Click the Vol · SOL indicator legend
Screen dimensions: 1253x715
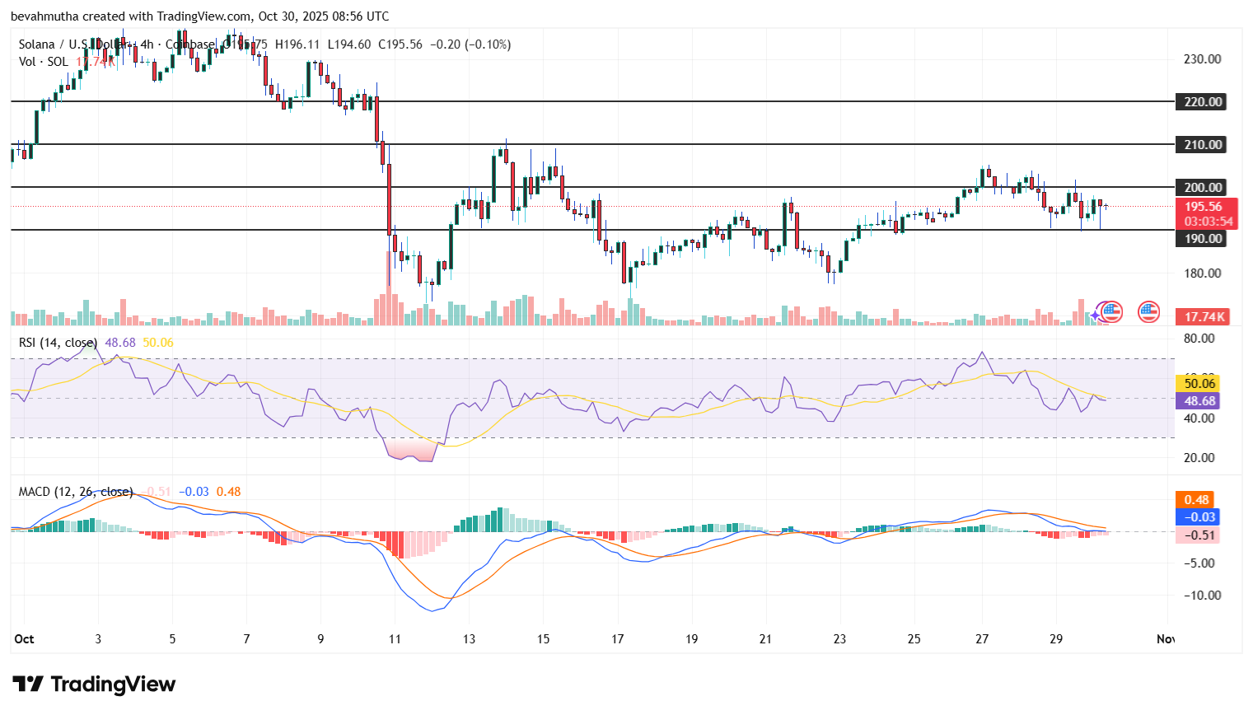44,62
